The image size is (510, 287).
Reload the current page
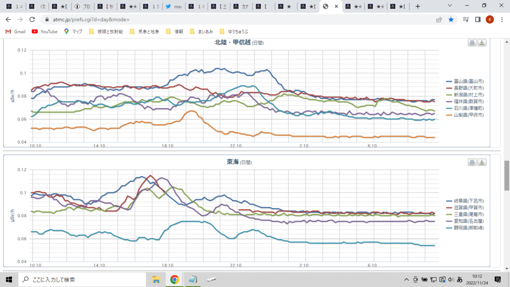32,20
